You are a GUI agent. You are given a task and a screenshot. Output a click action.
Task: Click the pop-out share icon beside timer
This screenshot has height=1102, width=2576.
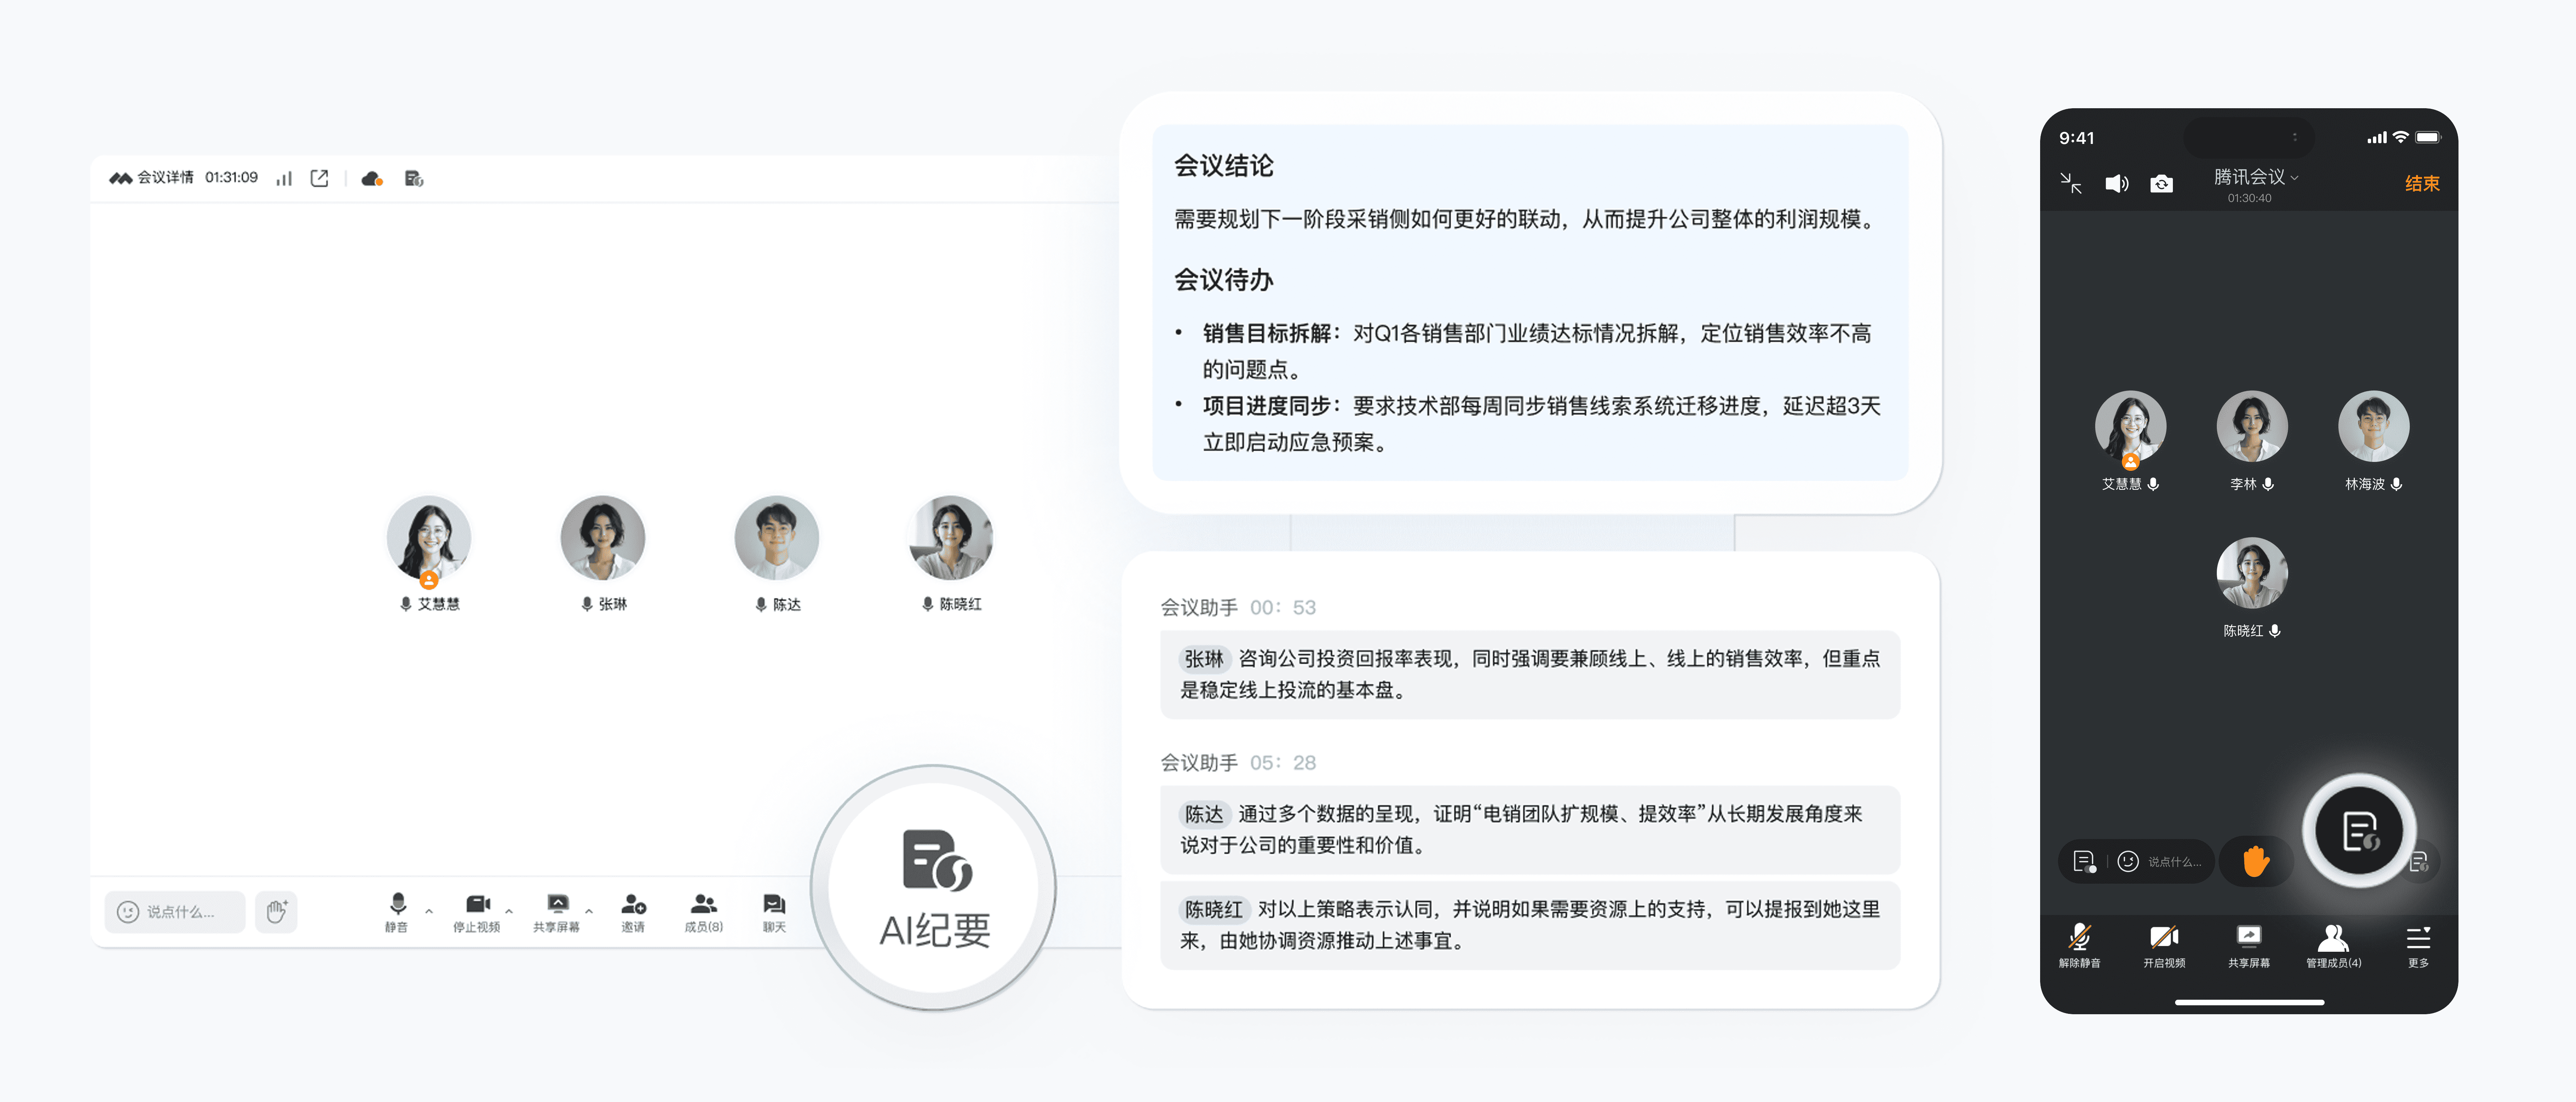(319, 179)
